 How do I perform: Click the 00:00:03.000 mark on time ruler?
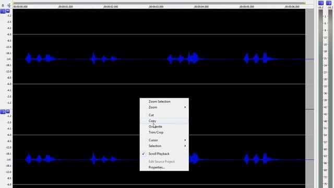[x=156, y=7]
